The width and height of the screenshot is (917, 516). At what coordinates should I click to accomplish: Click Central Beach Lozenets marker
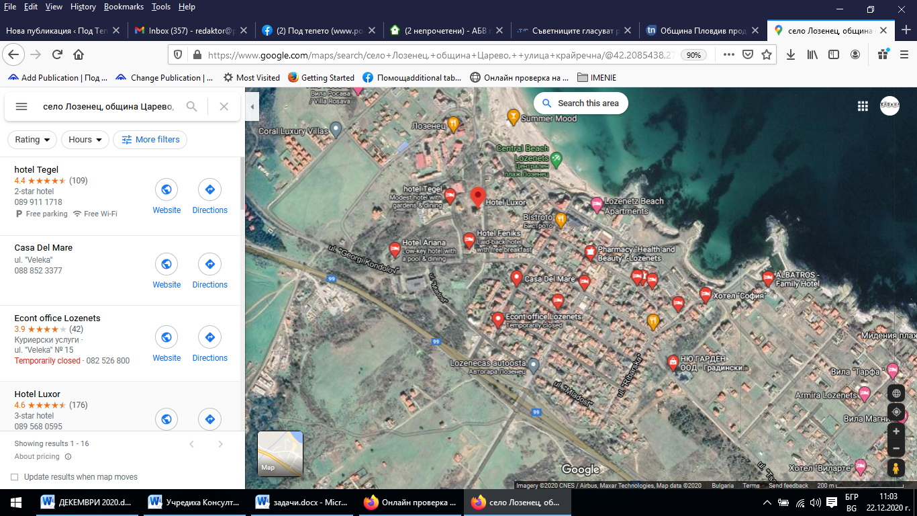point(557,159)
